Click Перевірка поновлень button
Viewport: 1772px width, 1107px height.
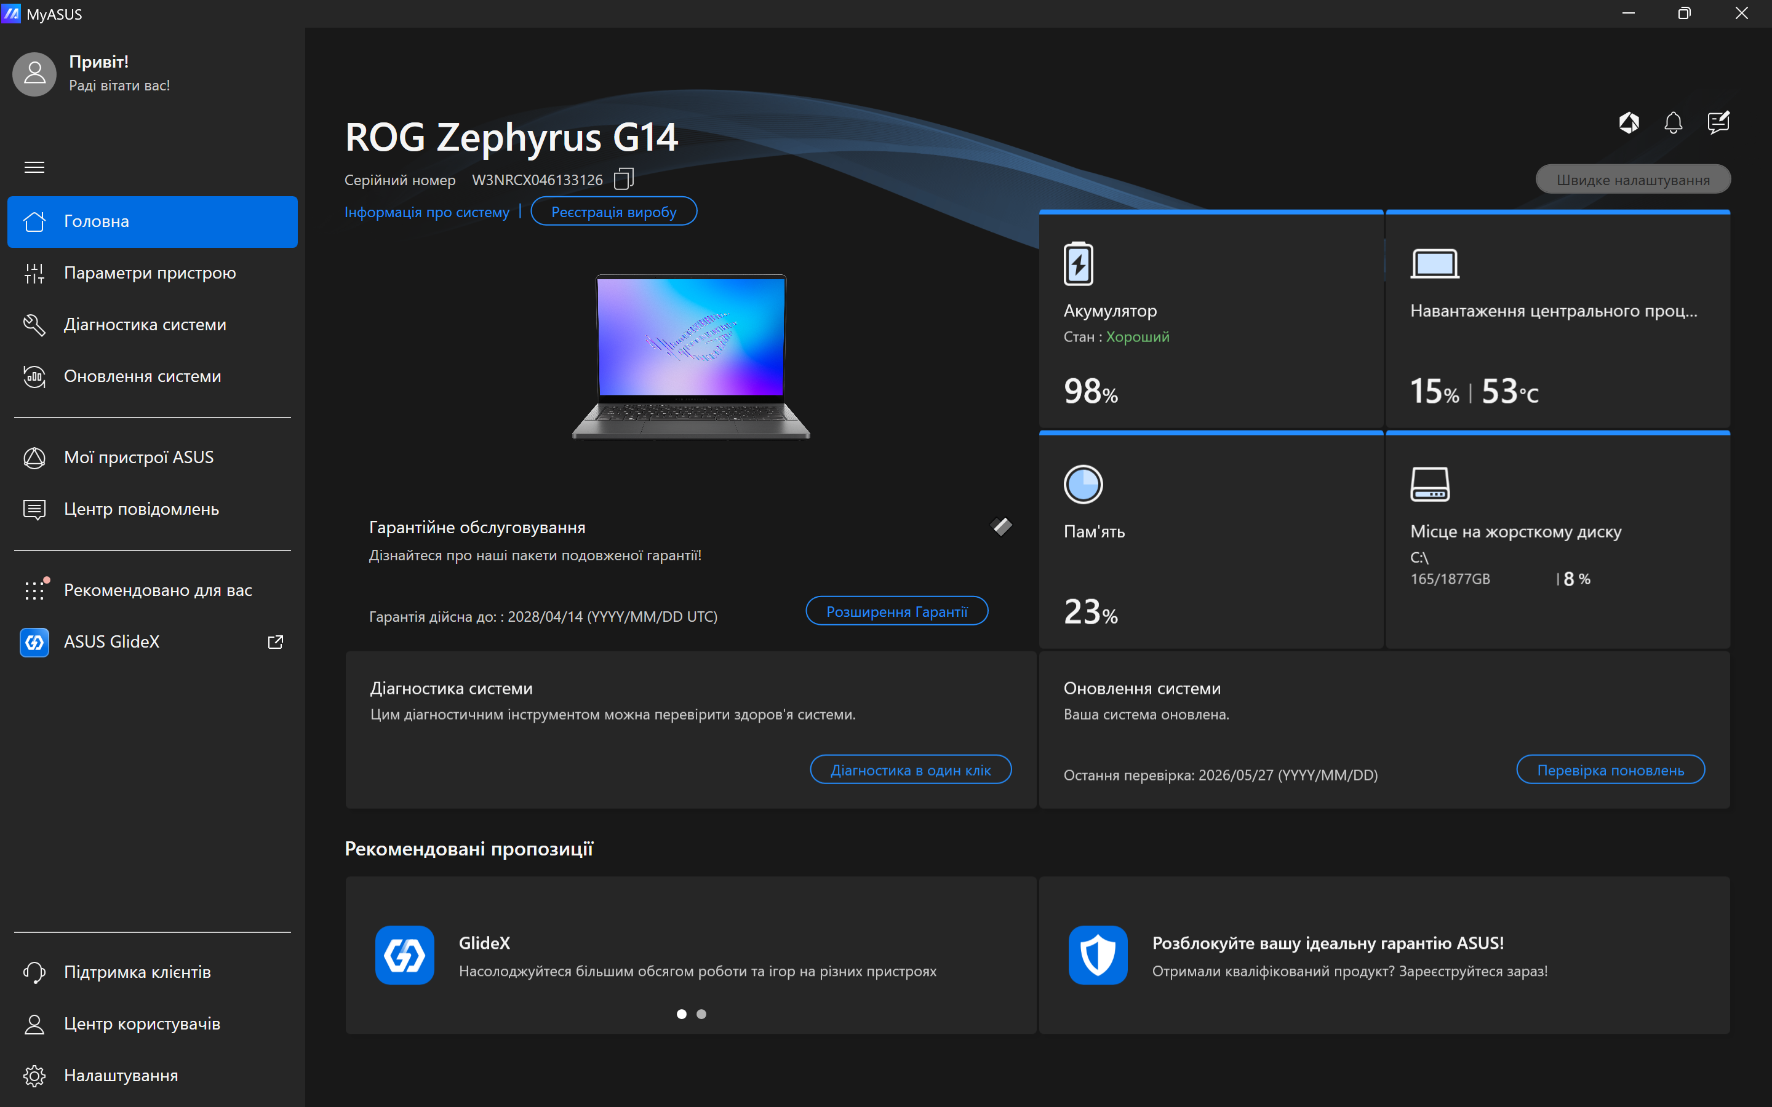click(x=1610, y=770)
